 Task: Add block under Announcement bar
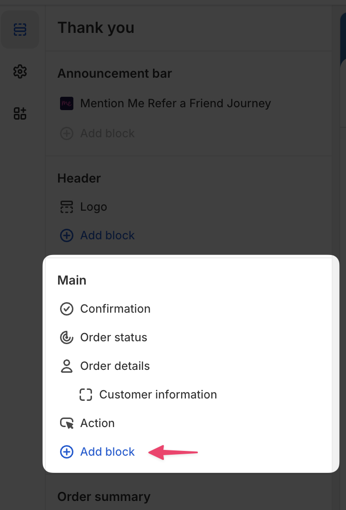coord(107,133)
